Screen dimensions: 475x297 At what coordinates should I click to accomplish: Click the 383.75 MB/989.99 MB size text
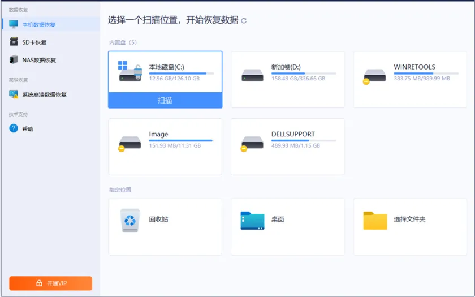422,79
